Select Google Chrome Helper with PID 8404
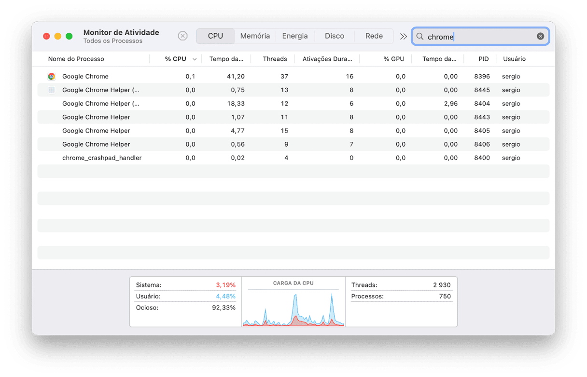Viewport: 587px width, 377px height. click(293, 103)
